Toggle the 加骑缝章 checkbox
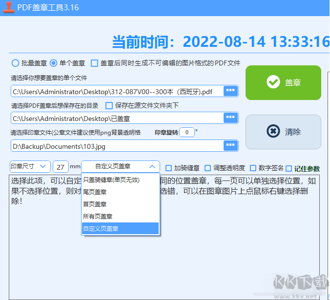 tap(169, 168)
